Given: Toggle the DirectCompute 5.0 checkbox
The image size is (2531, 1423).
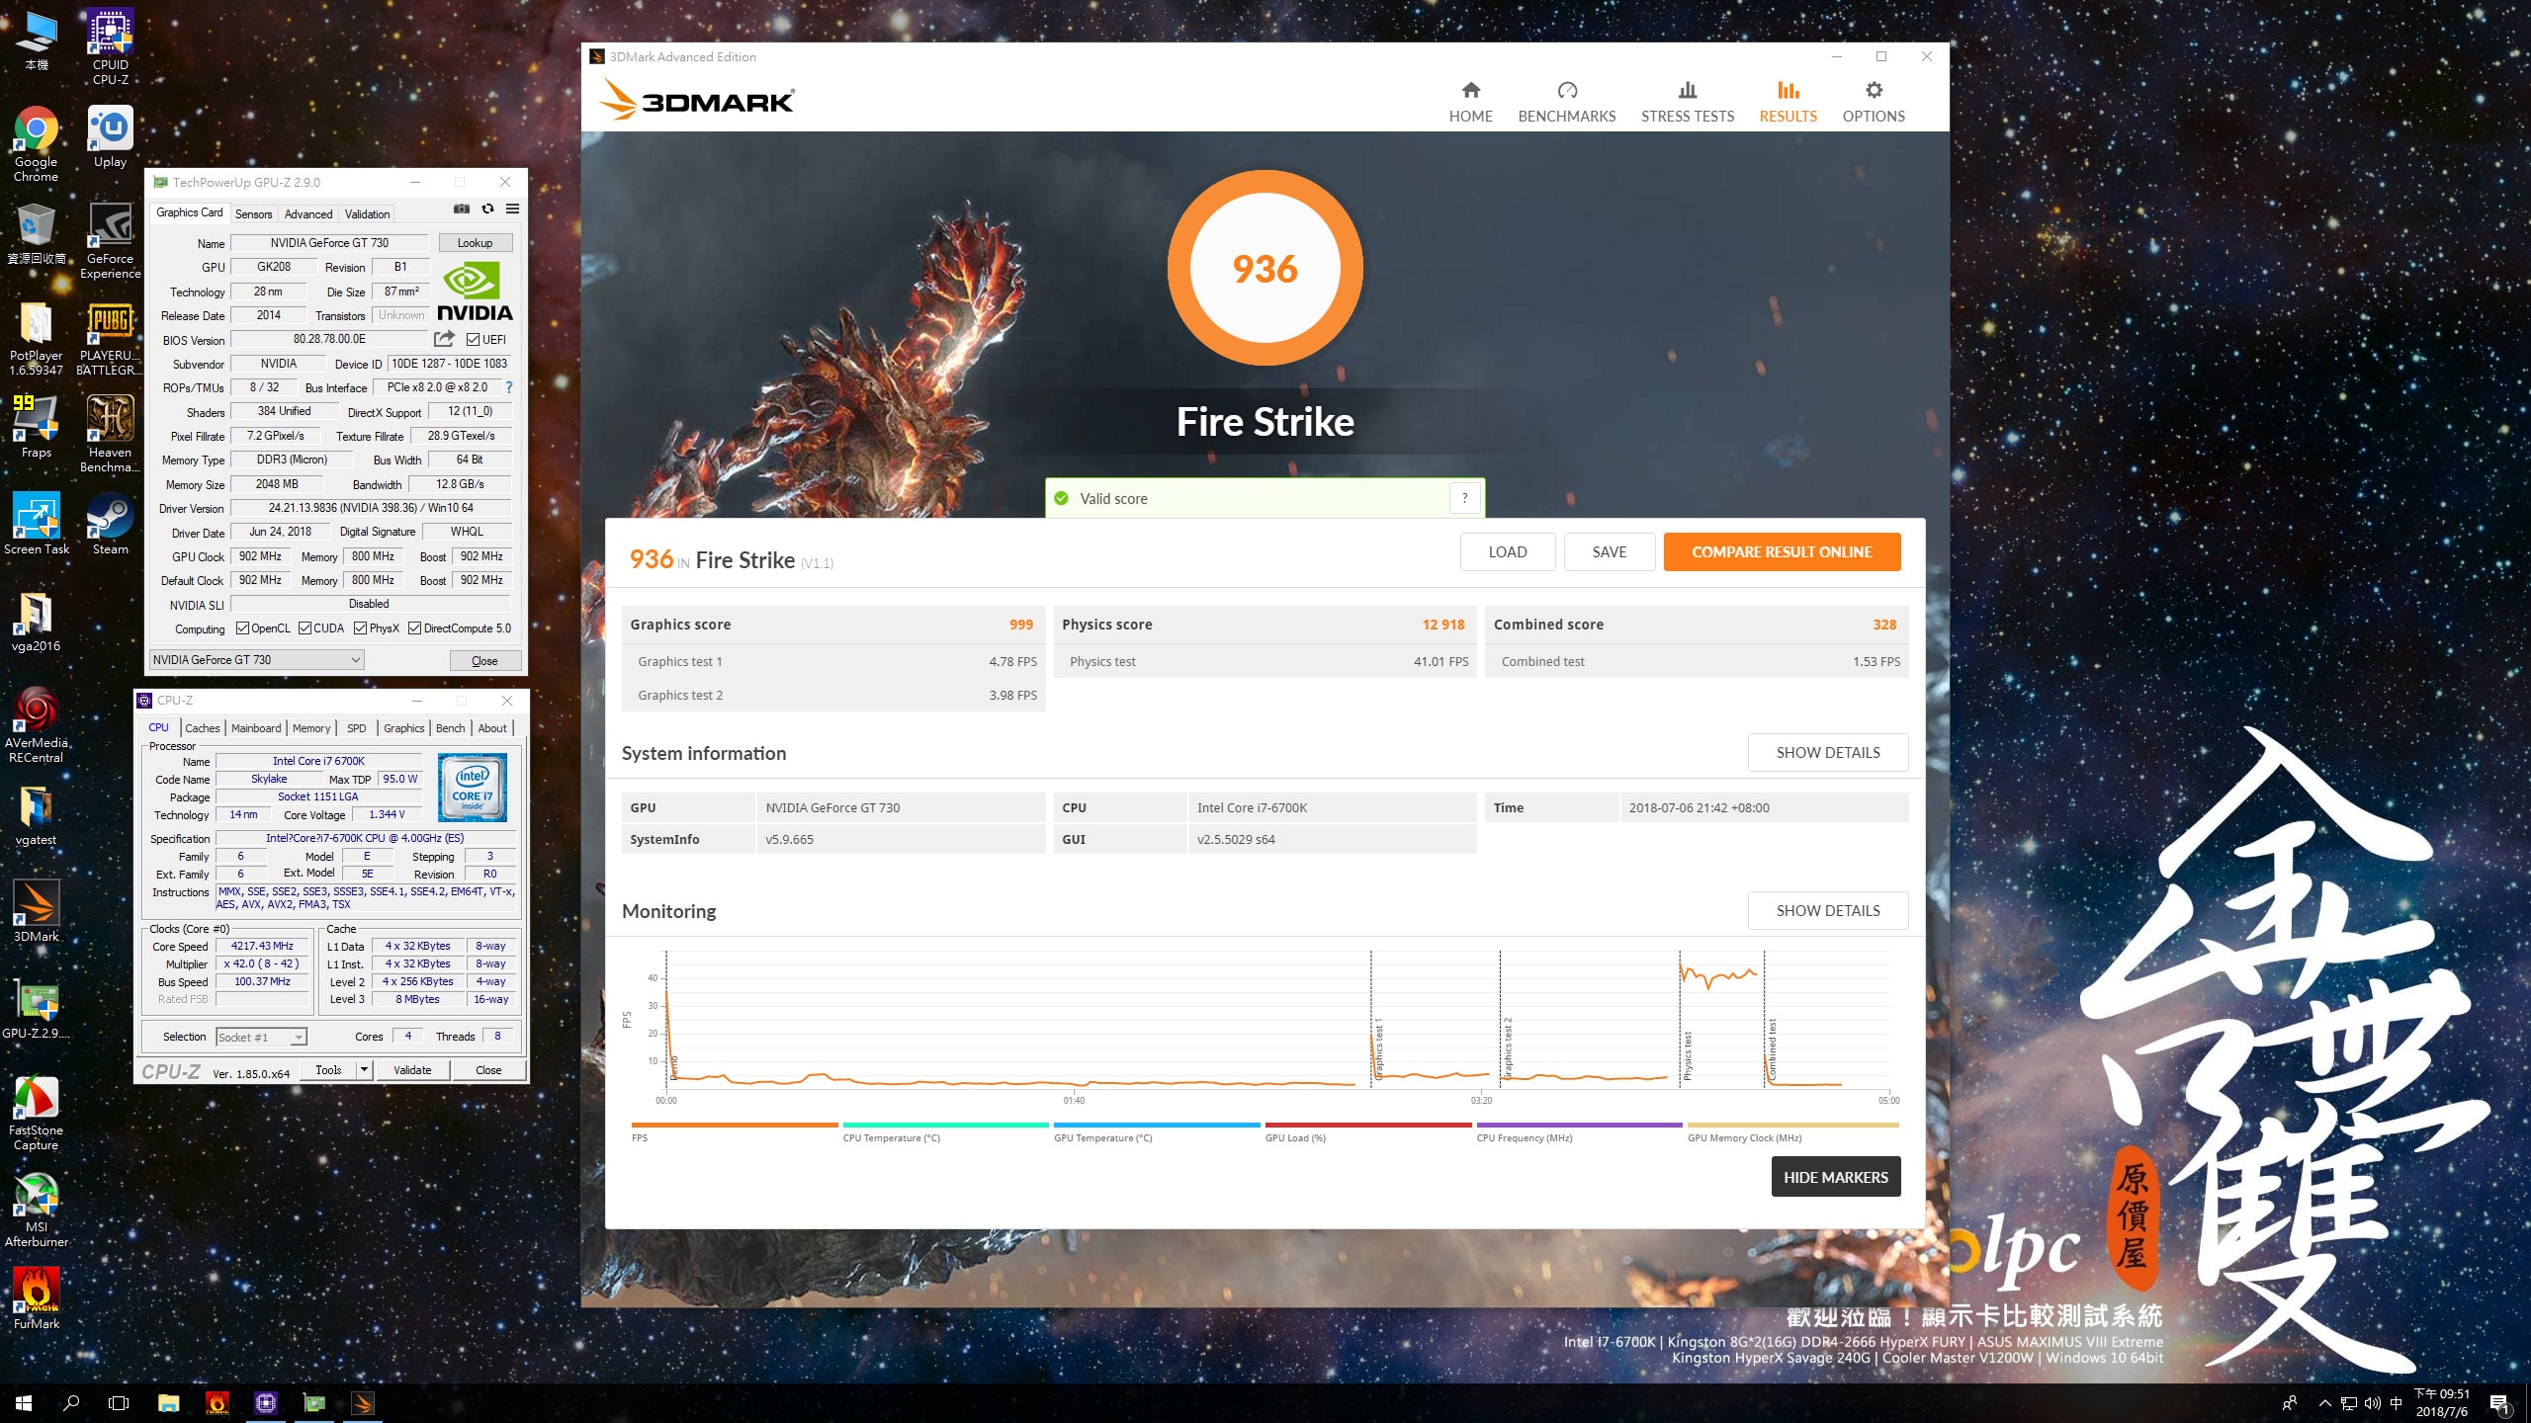Looking at the screenshot, I should pyautogui.click(x=414, y=628).
